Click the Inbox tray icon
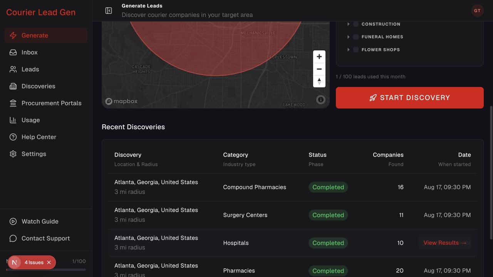 tap(13, 52)
